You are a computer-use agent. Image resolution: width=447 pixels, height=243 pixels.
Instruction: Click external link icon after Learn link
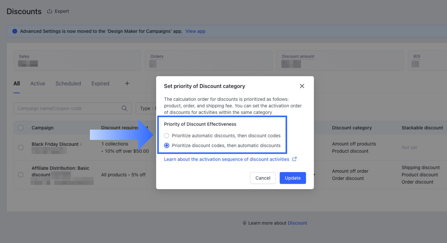click(x=294, y=159)
